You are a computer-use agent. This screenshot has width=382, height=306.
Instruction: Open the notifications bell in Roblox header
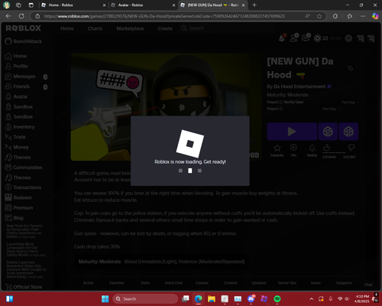tap(282, 38)
